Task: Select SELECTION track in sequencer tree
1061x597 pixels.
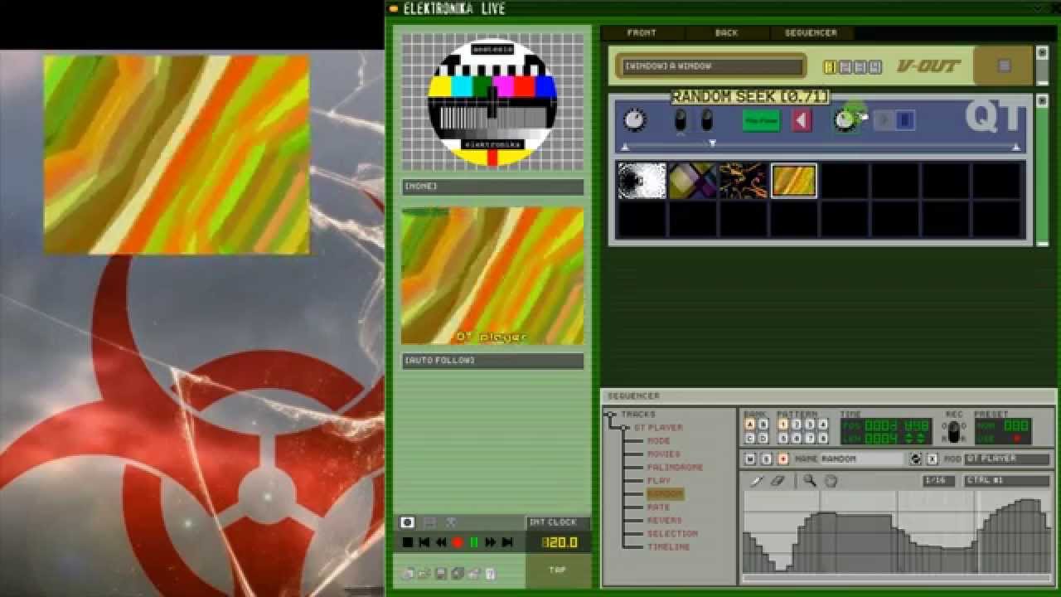Action: 672,534
